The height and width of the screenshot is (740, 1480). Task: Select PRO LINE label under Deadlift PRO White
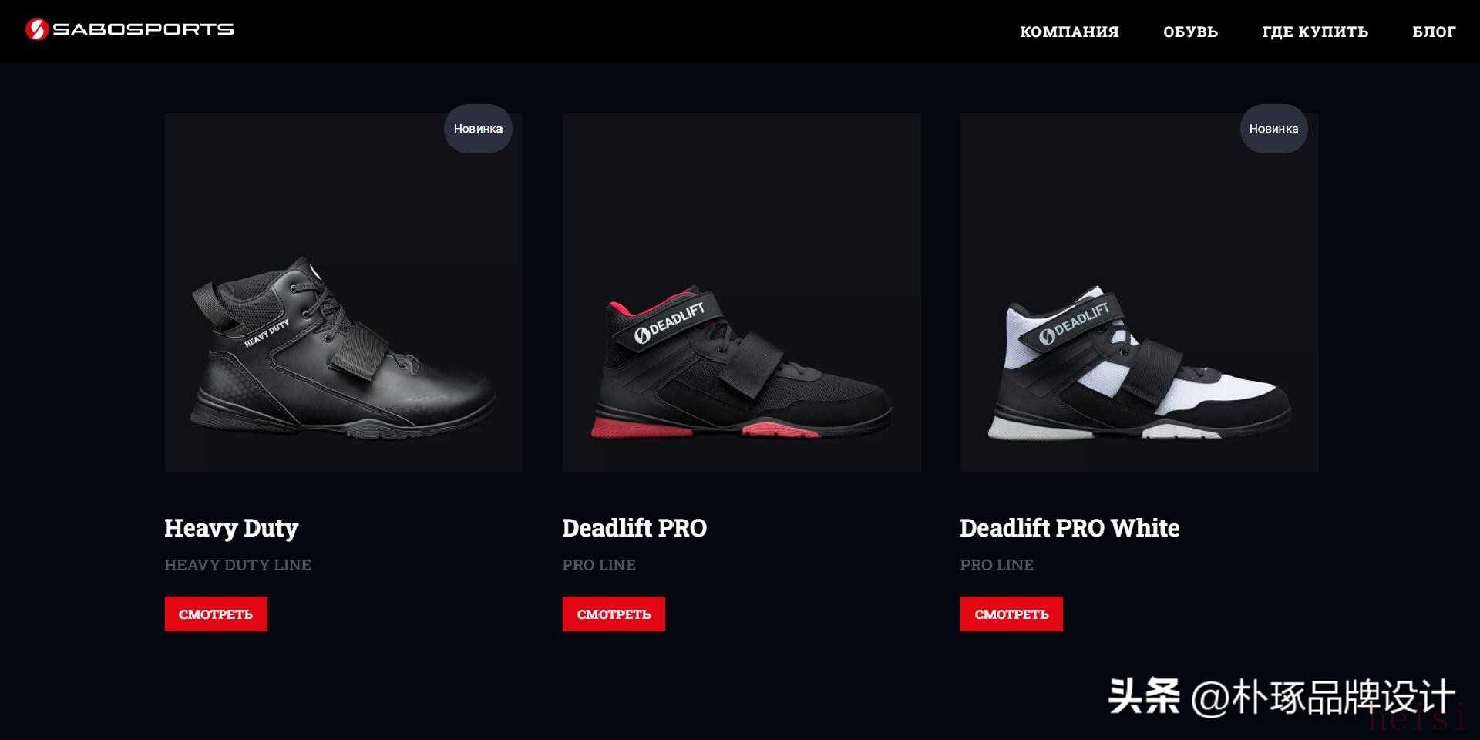tap(997, 565)
